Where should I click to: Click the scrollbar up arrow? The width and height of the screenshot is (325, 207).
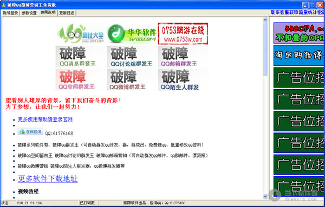265,20
